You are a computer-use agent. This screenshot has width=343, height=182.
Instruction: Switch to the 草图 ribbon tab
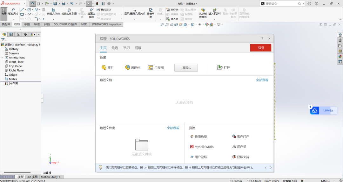click(x=27, y=24)
